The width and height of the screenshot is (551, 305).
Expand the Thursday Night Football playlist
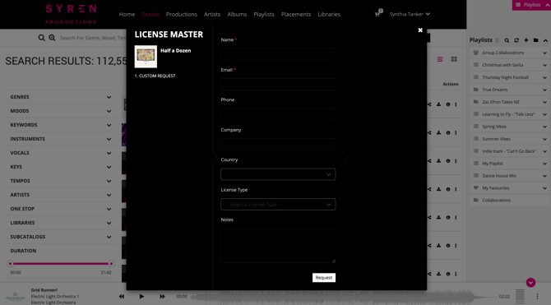point(544,77)
